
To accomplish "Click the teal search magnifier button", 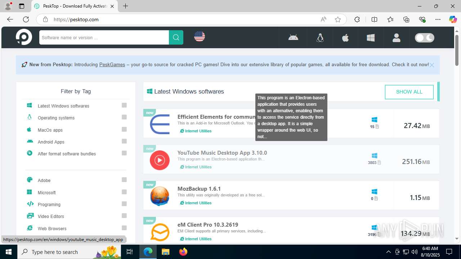I will pyautogui.click(x=176, y=37).
